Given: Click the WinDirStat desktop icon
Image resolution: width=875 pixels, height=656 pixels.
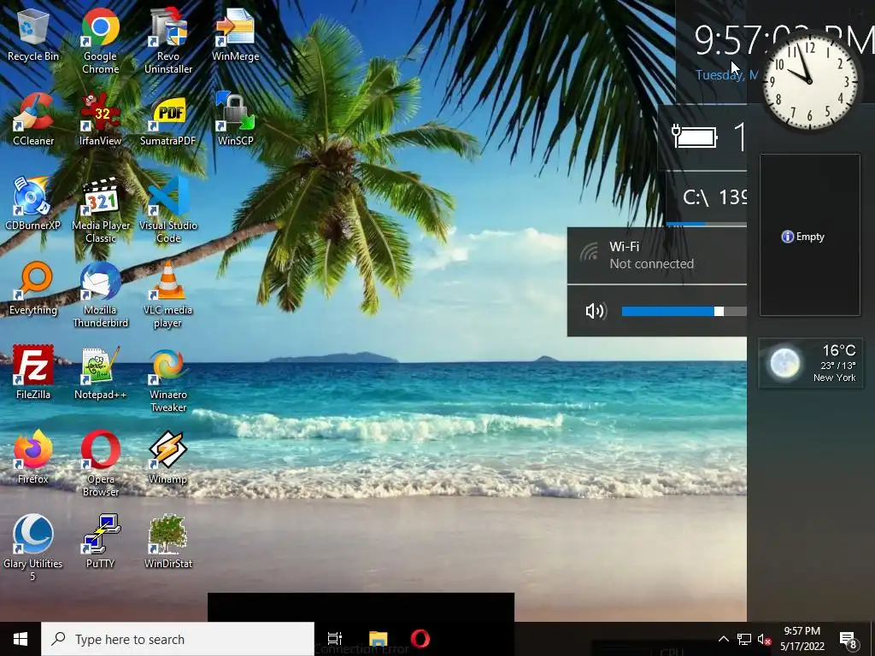Looking at the screenshot, I should pyautogui.click(x=168, y=542).
